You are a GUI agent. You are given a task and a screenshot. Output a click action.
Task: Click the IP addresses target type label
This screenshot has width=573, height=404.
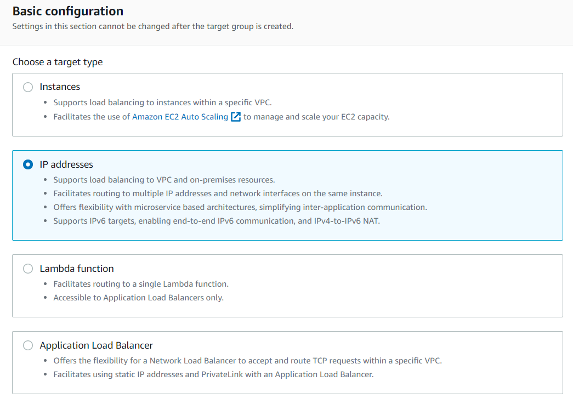(66, 164)
